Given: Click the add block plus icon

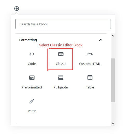Looking at the screenshot, I should coord(17,9).
